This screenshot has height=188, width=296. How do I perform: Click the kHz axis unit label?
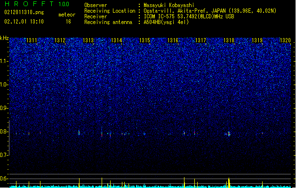click(4, 38)
